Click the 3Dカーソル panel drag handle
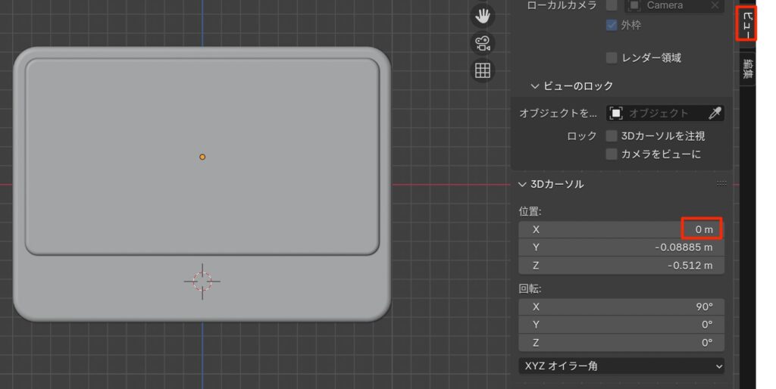The image size is (776, 389). [x=721, y=184]
